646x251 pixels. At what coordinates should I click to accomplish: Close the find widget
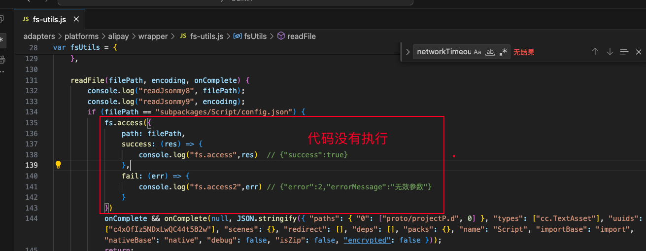(639, 52)
